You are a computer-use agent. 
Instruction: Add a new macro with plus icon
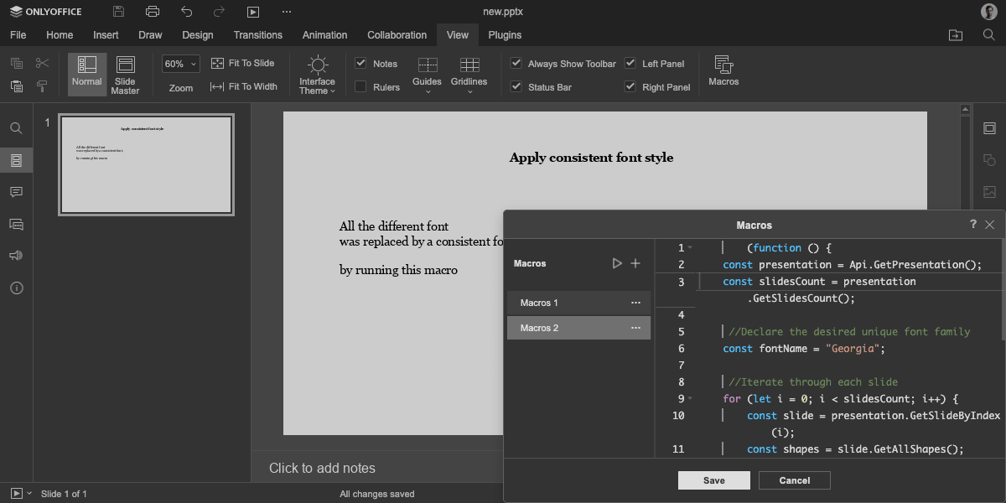point(635,263)
